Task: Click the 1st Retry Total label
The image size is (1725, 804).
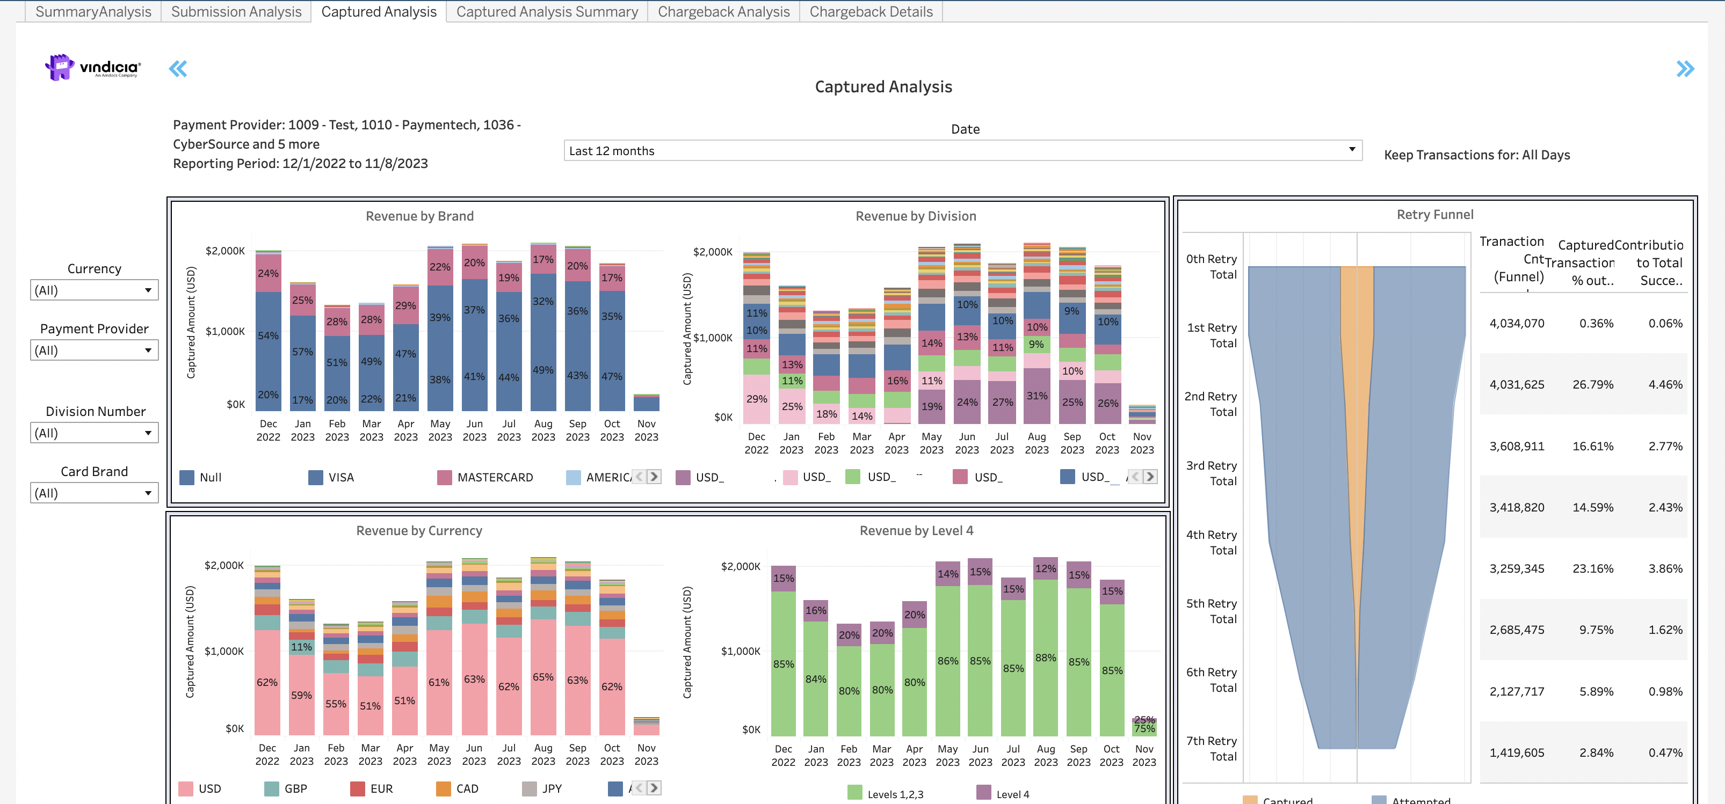Action: click(1212, 335)
